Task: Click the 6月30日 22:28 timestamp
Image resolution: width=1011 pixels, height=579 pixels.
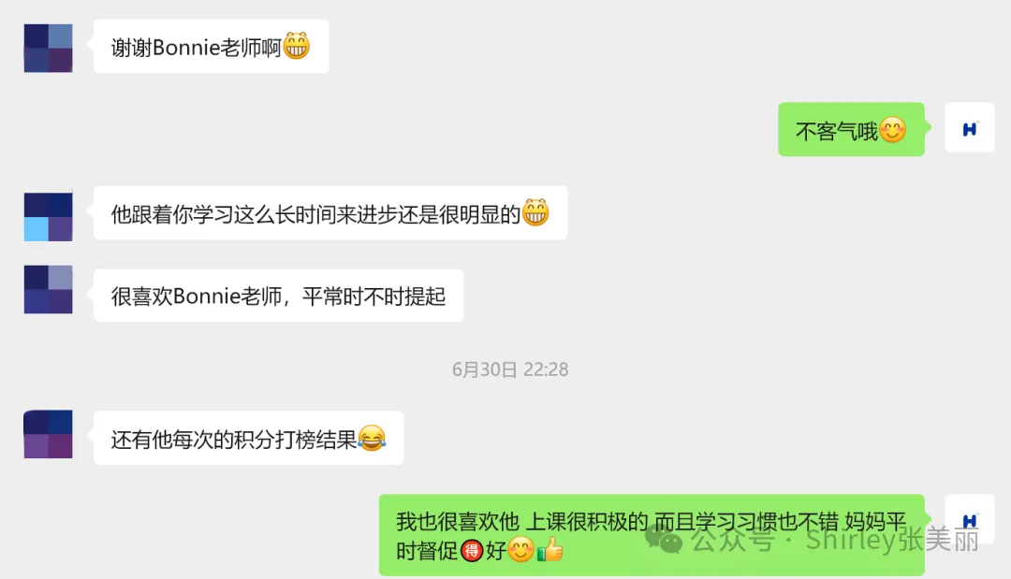Action: (x=510, y=369)
